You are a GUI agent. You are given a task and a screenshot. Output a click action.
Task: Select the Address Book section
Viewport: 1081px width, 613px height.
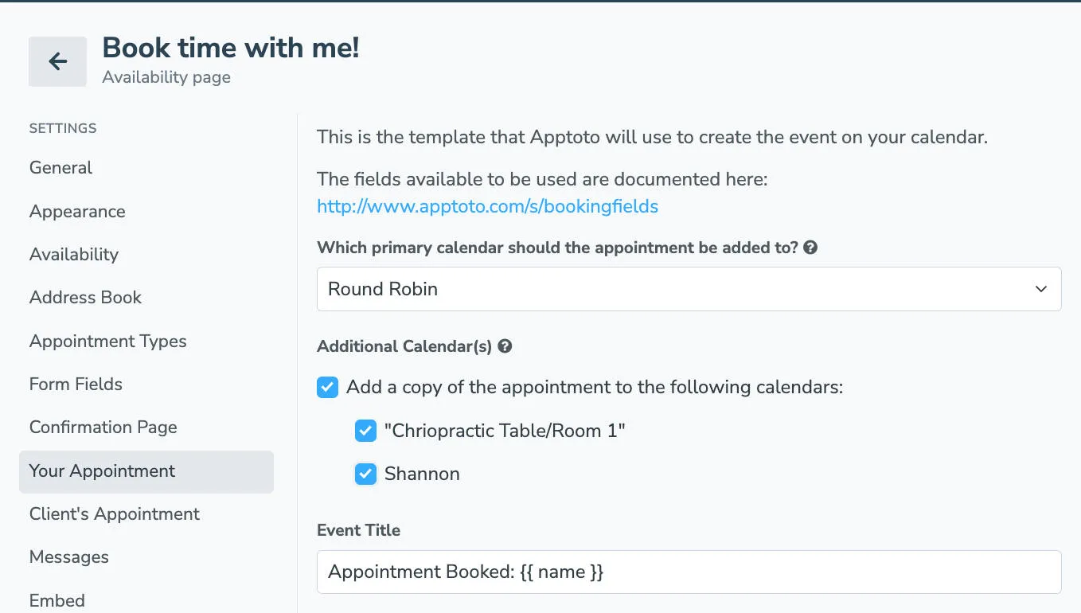click(85, 298)
